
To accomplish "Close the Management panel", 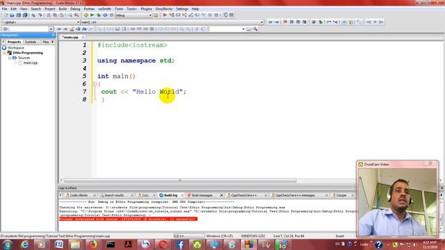I will click(53, 35).
